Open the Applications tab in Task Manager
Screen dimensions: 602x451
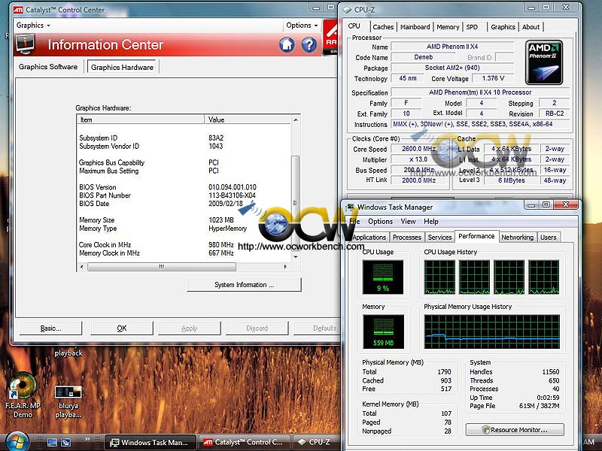coord(369,238)
